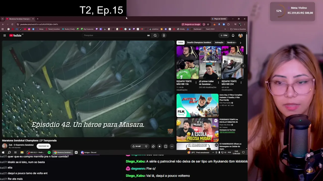
Task: Save the video to a playlist
Action: 166,146
